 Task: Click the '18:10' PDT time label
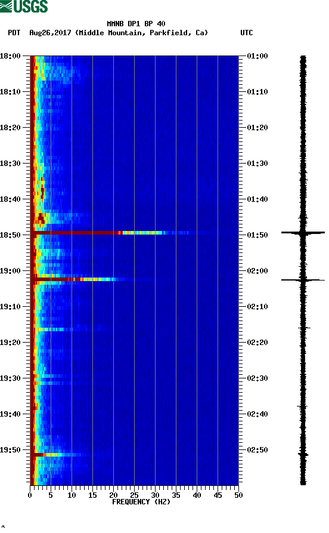[x=10, y=92]
